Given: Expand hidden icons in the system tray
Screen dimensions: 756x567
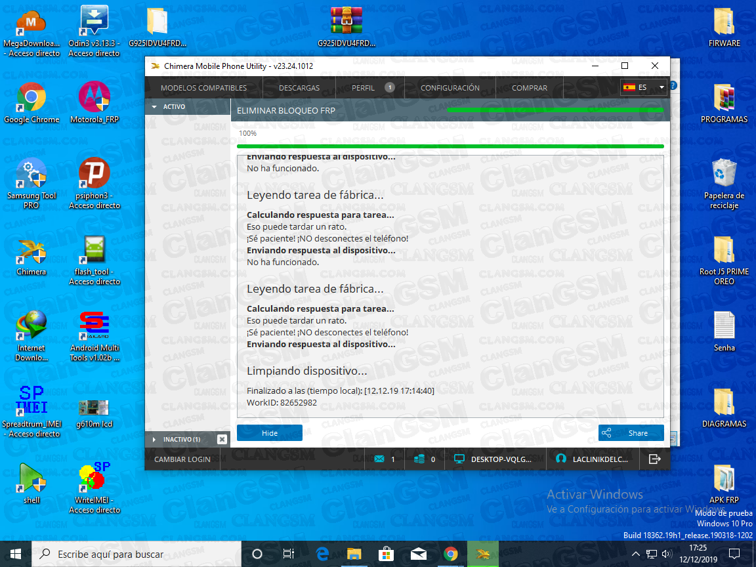Looking at the screenshot, I should (636, 554).
